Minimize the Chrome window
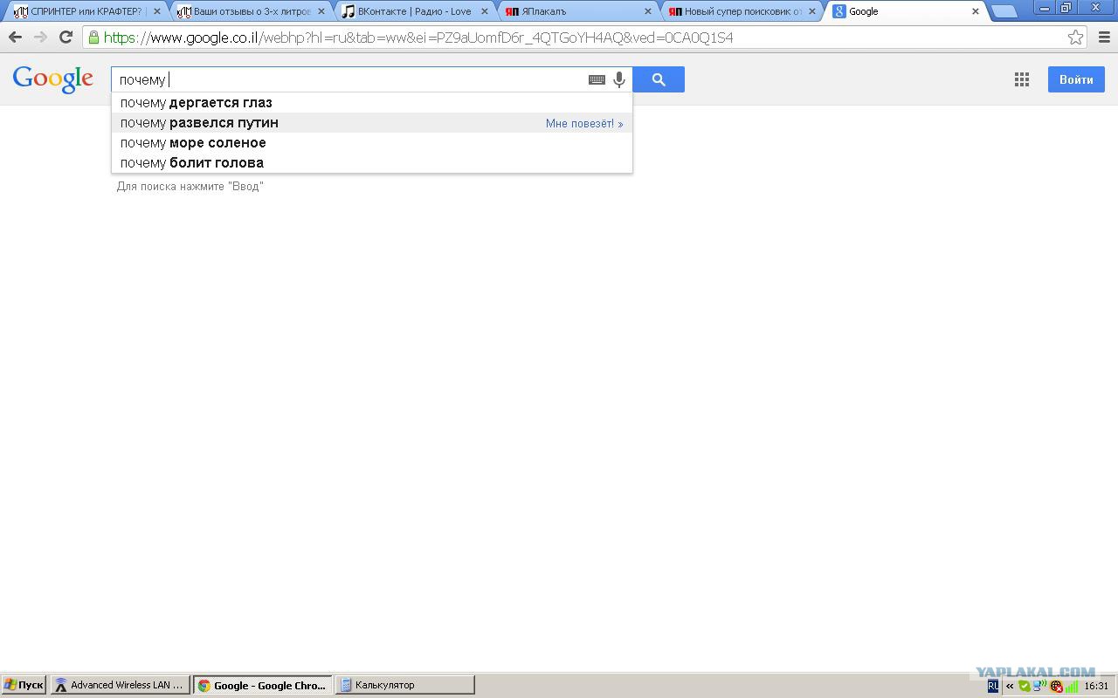Screen dimensions: 1118x698 click(x=1045, y=8)
